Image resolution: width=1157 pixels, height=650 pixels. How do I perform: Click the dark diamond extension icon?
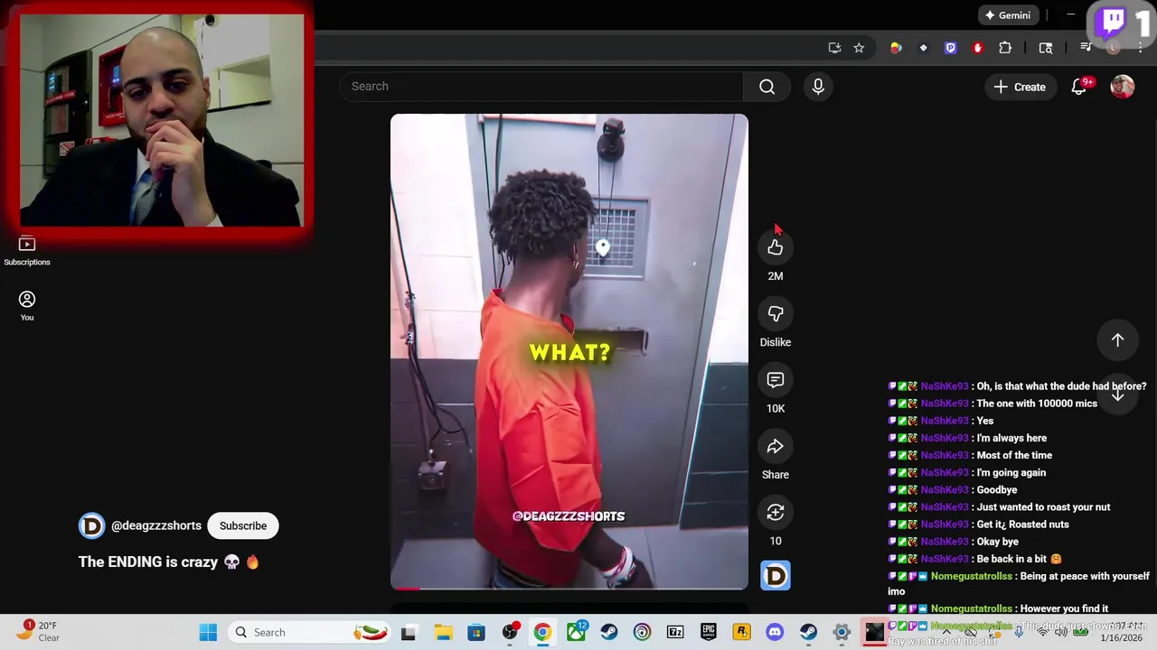pos(923,48)
